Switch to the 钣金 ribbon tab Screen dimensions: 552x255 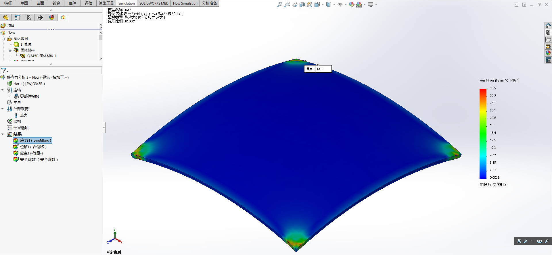[x=56, y=3]
